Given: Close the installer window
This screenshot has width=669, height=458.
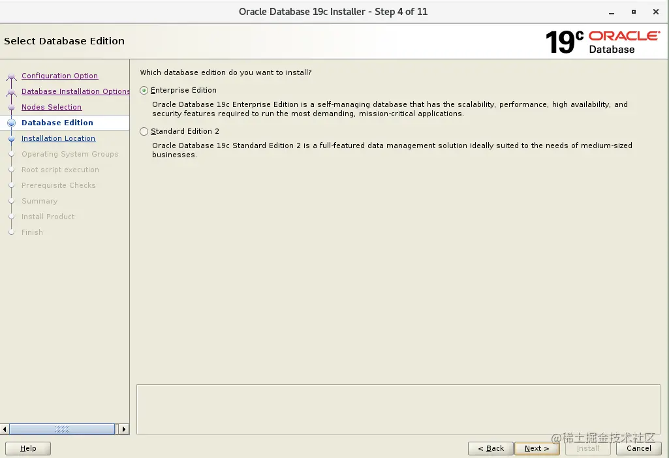Looking at the screenshot, I should (x=656, y=12).
